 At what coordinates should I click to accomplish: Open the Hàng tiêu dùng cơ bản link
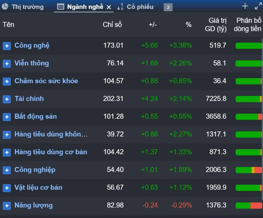pos(51,152)
